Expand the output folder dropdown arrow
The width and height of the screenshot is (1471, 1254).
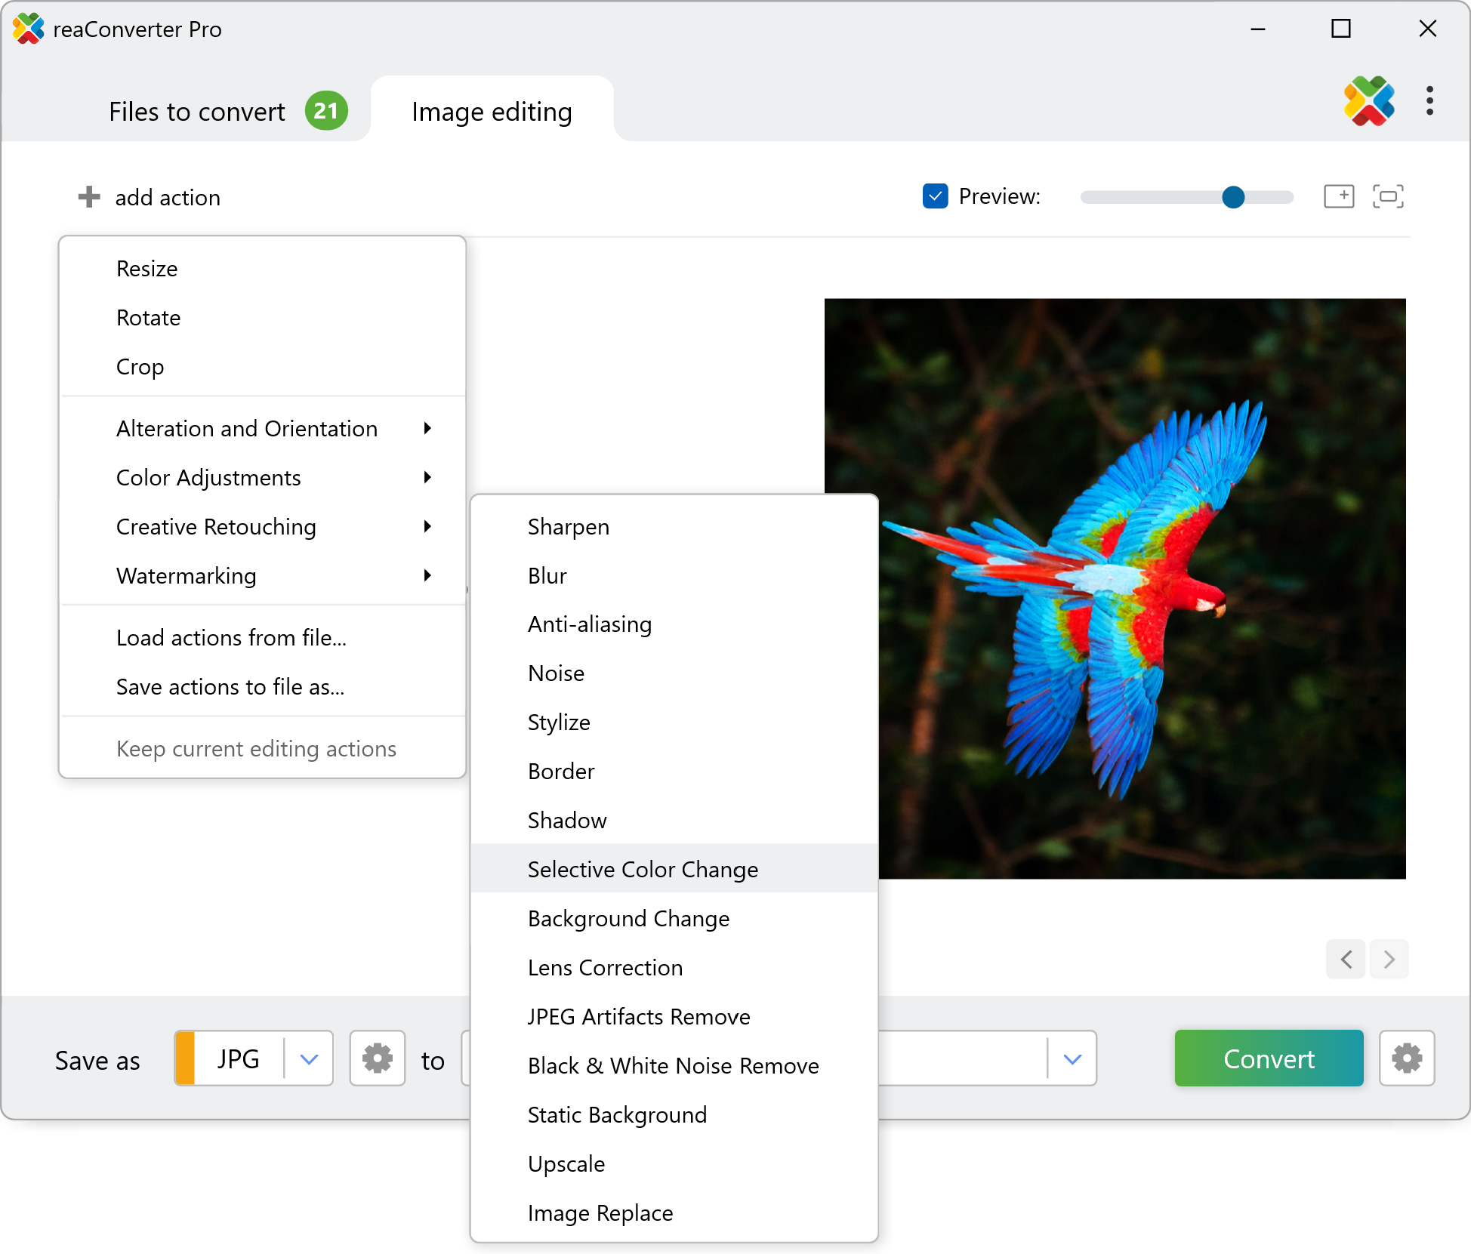1072,1058
